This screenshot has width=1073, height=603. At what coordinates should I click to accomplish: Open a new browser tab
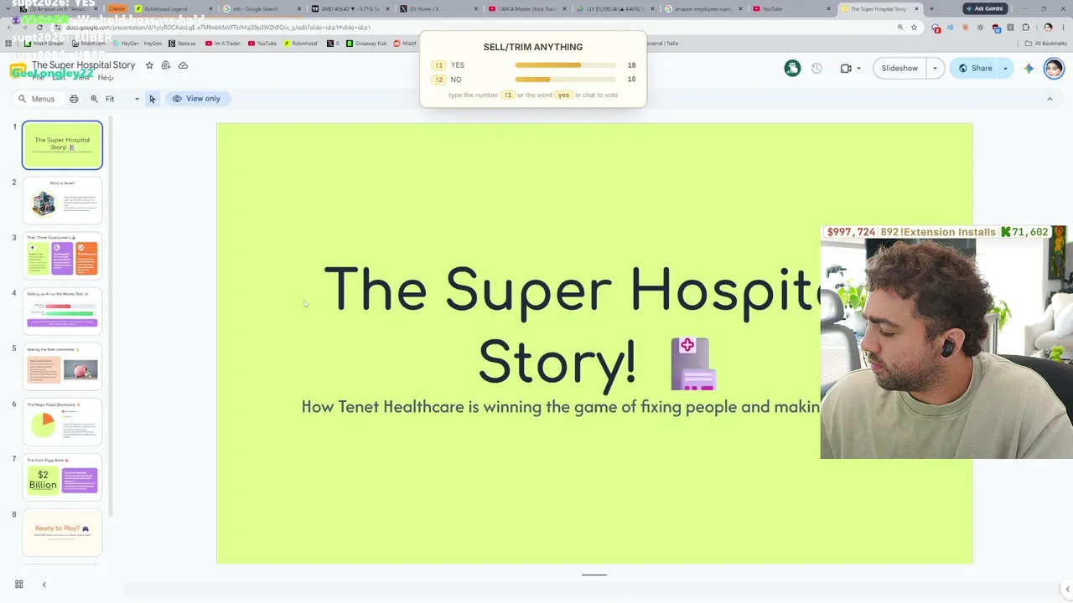click(931, 9)
